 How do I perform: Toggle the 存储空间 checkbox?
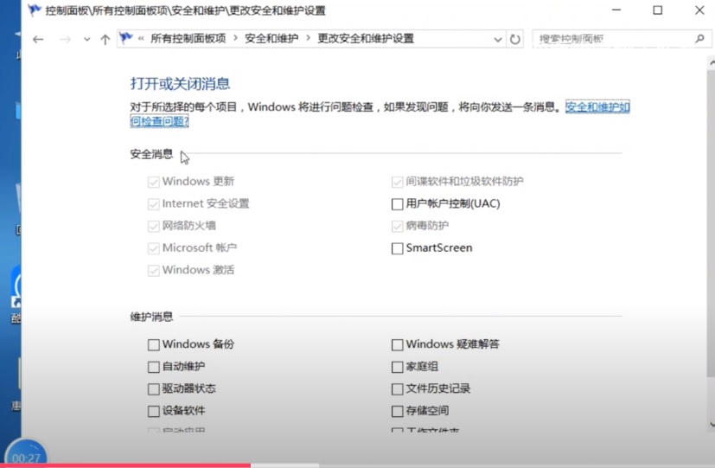click(x=397, y=411)
